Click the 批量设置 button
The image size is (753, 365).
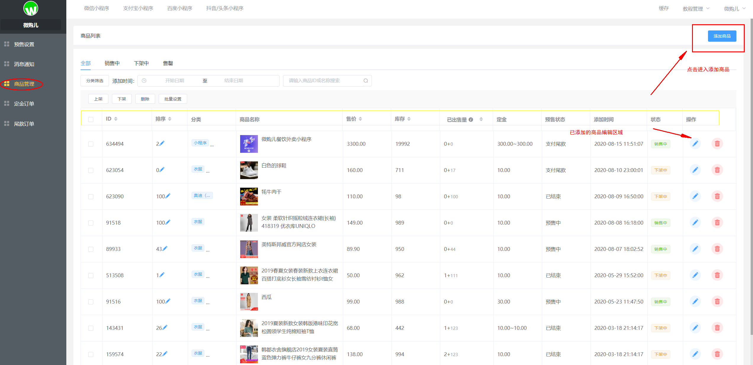173,99
